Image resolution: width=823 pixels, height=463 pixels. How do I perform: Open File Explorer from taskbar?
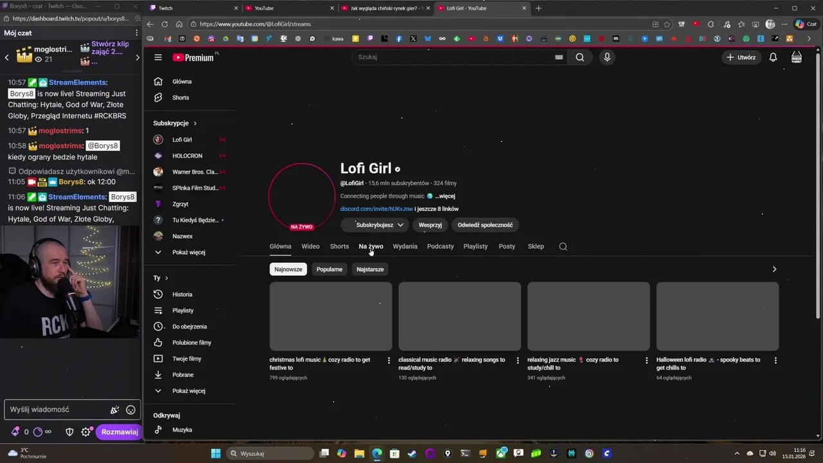click(x=359, y=453)
